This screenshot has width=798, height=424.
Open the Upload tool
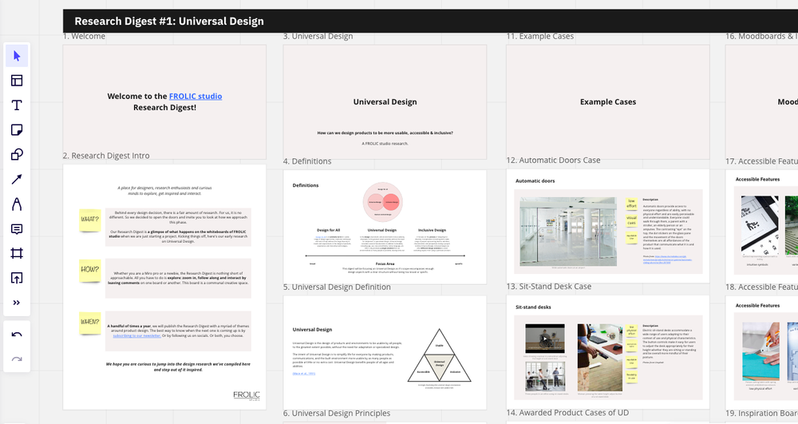tap(17, 278)
